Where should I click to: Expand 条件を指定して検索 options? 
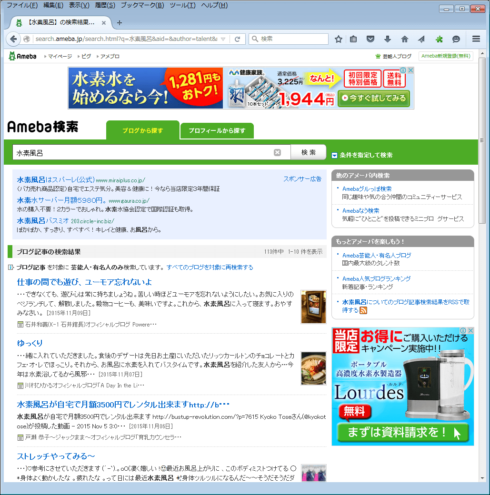tap(362, 155)
